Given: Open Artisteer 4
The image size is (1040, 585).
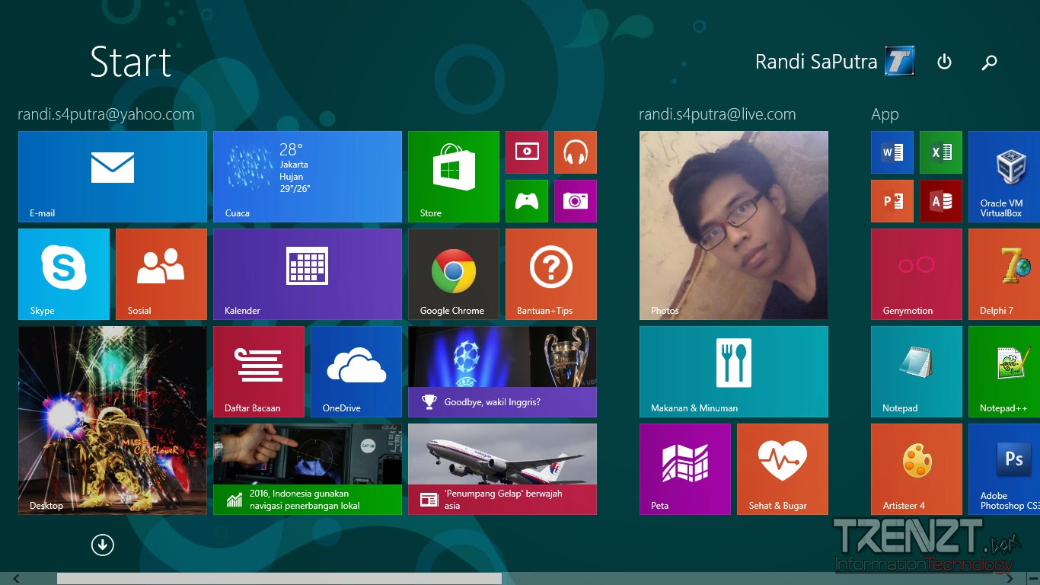Looking at the screenshot, I should (x=916, y=469).
